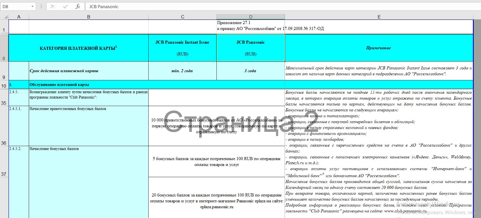Click the 'КАТЕГОРИЯ ПЛАТЕЖНОЙ КАРТЫ' header cell
Screen dimensions: 481x218
(x=78, y=48)
